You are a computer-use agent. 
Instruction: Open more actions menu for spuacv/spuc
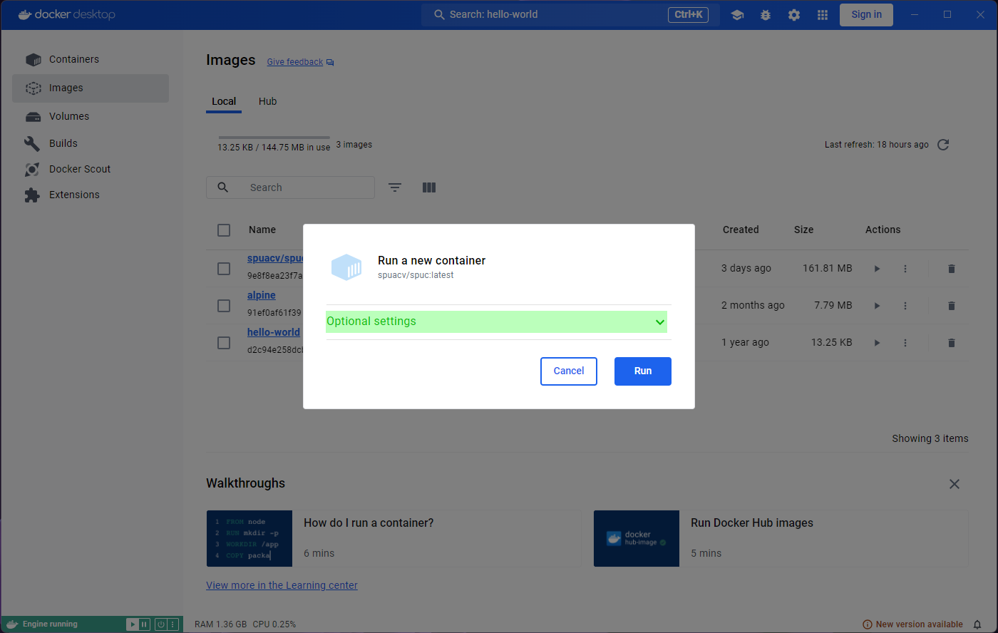pos(905,269)
